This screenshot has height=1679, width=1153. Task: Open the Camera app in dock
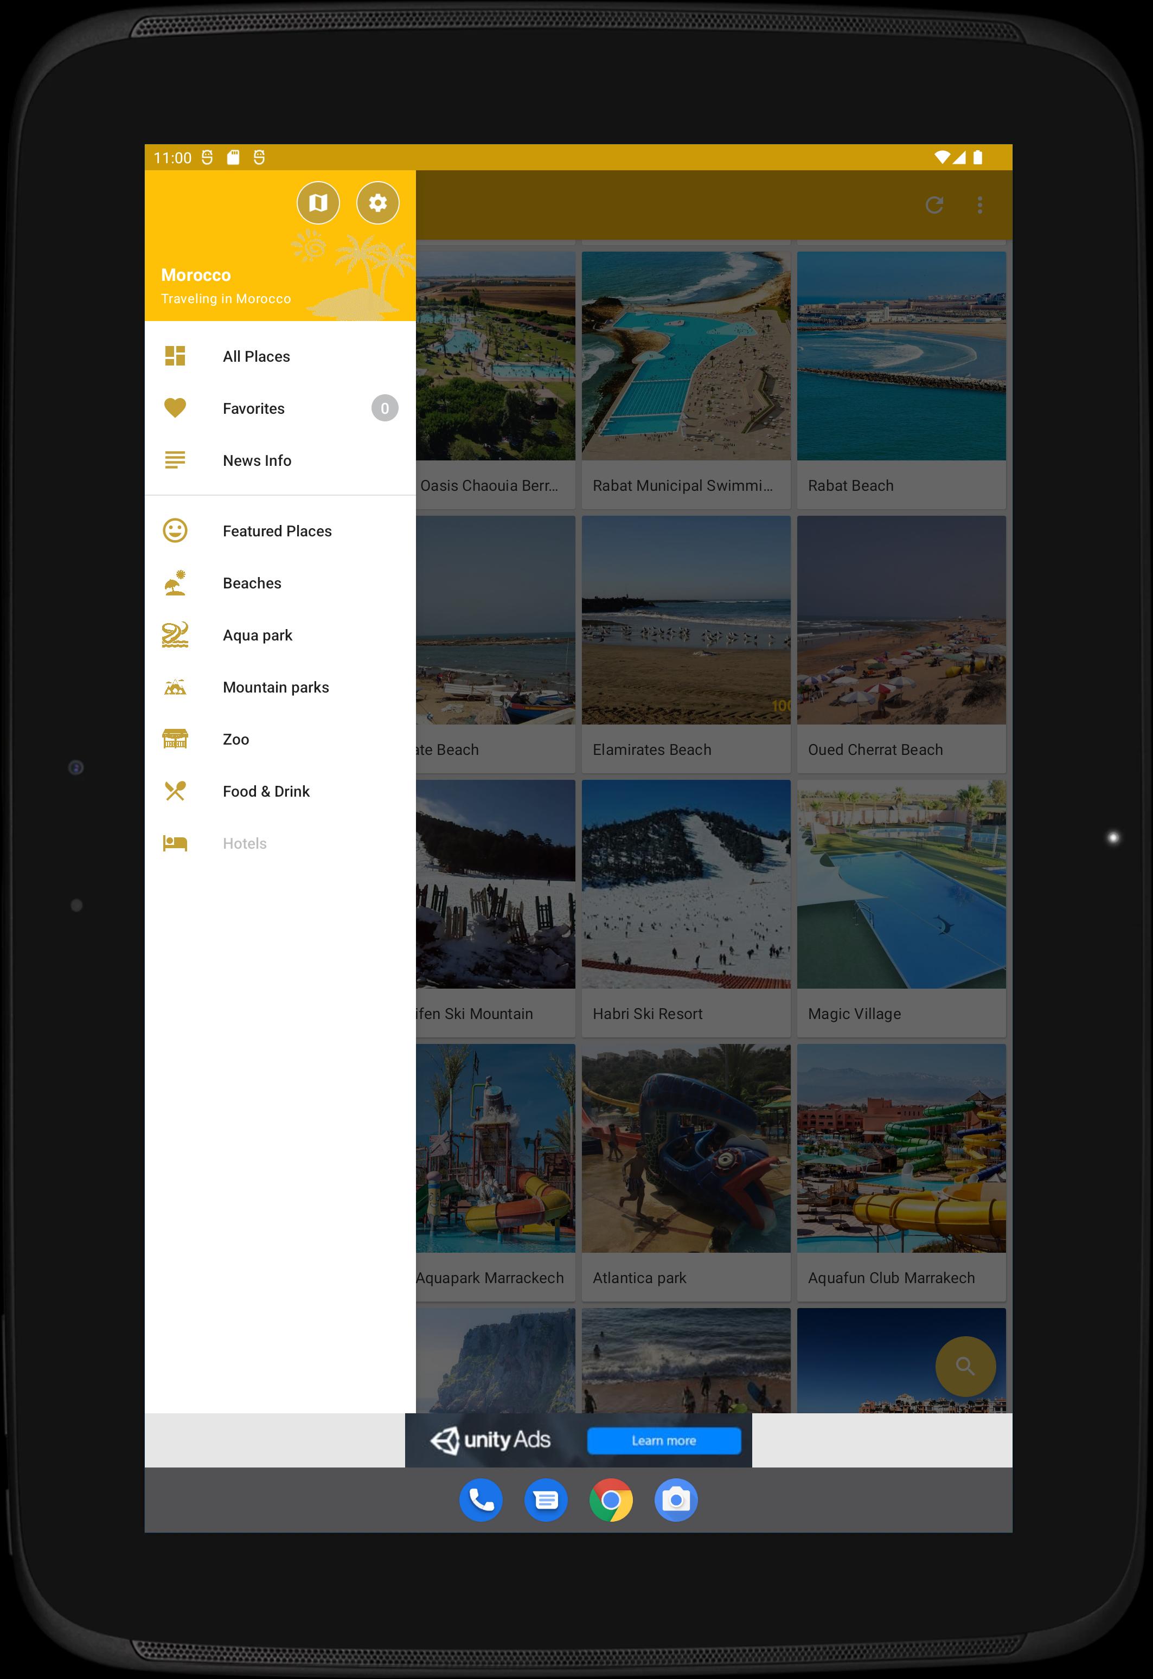[x=676, y=1500]
